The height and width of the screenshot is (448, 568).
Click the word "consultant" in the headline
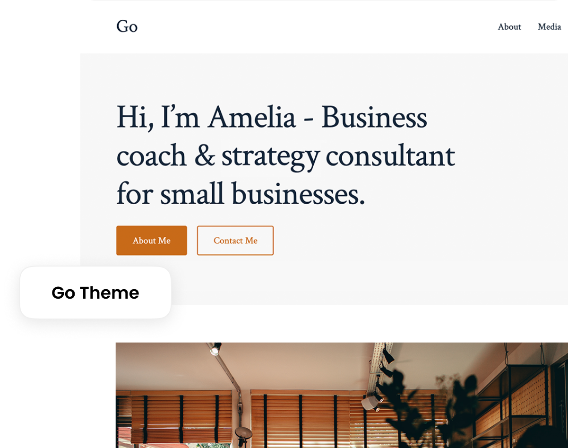coord(390,156)
